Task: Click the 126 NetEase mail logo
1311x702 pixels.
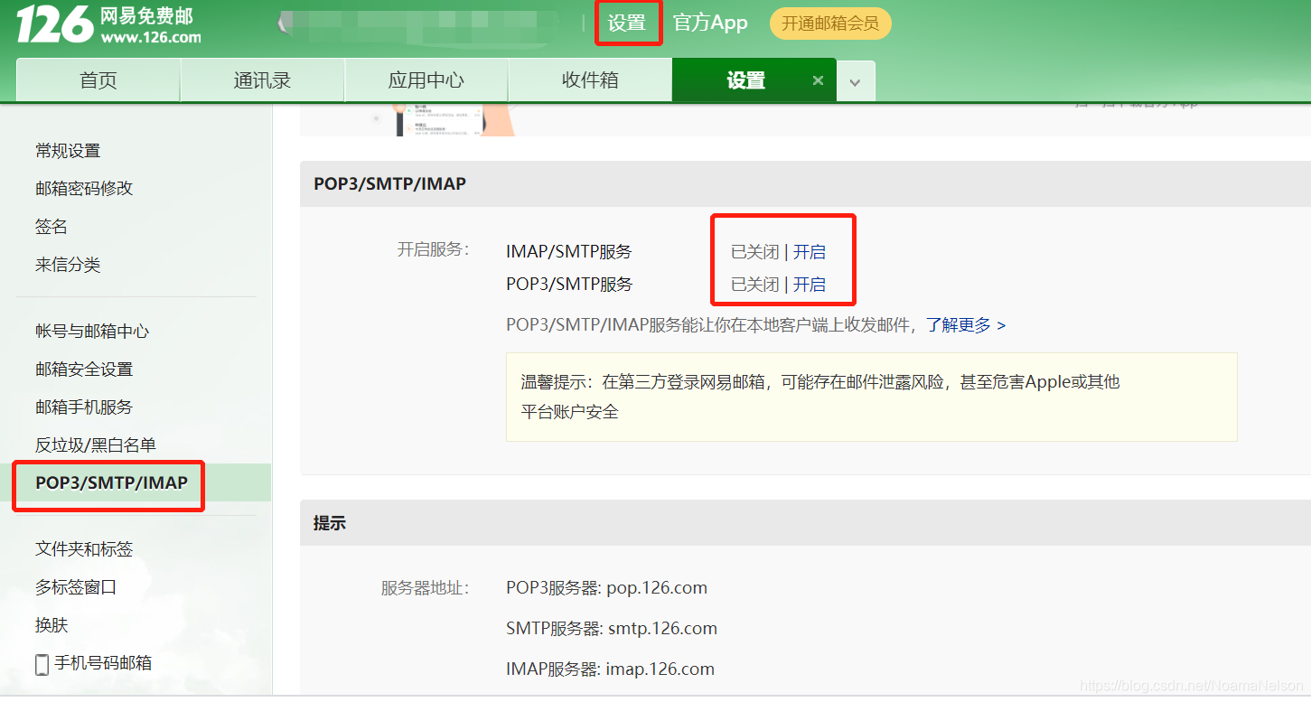Action: 108,23
